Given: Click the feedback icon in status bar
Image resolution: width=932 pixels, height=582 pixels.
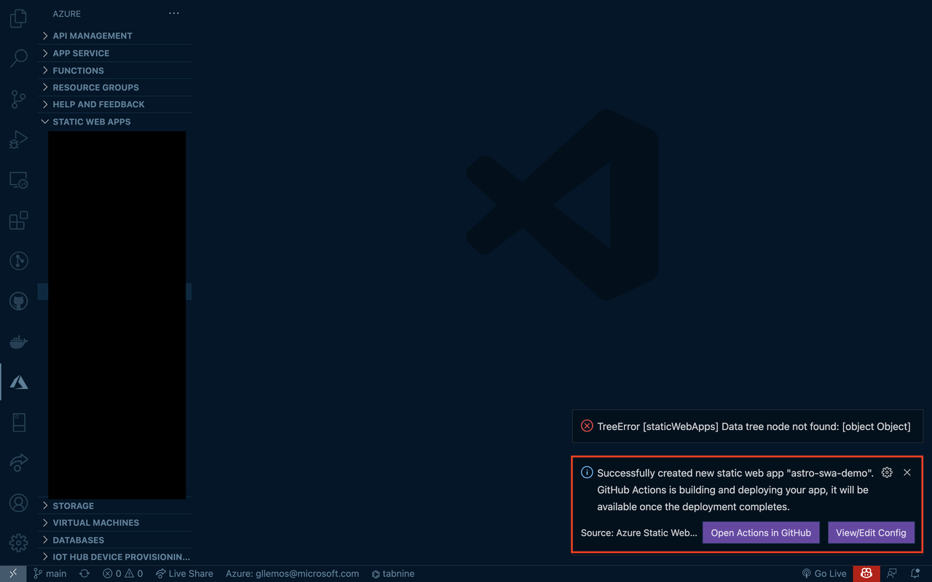Looking at the screenshot, I should pyautogui.click(x=892, y=573).
